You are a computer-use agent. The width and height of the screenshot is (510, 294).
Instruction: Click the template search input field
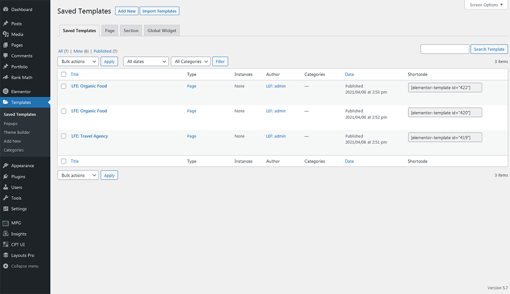445,49
